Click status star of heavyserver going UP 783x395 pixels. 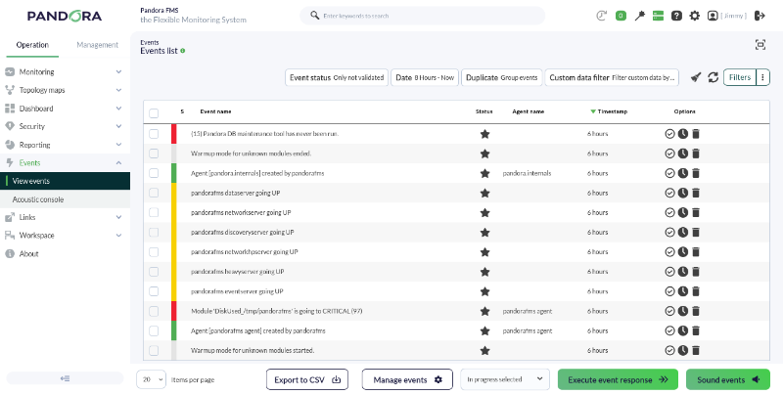coord(484,272)
